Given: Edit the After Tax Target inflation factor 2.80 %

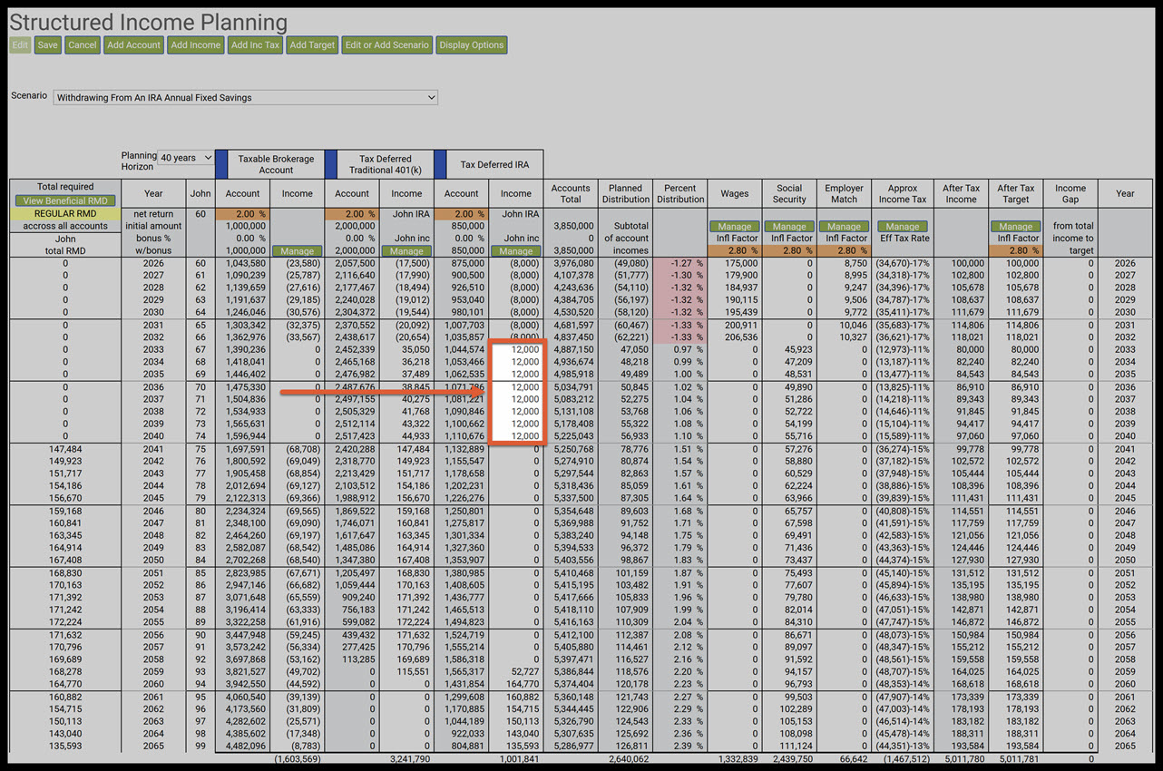Looking at the screenshot, I should pyautogui.click(x=1016, y=251).
